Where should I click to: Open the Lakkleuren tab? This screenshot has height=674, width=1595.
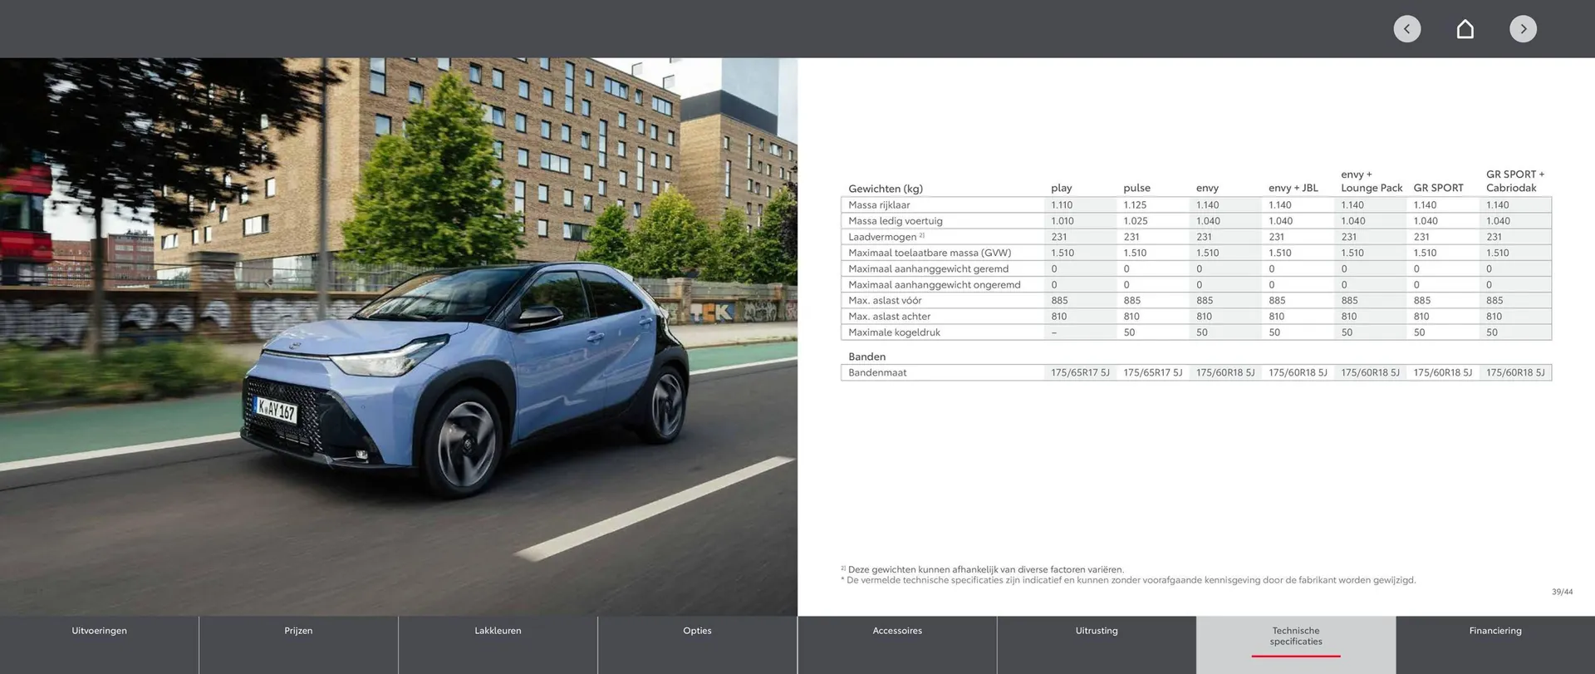click(498, 645)
